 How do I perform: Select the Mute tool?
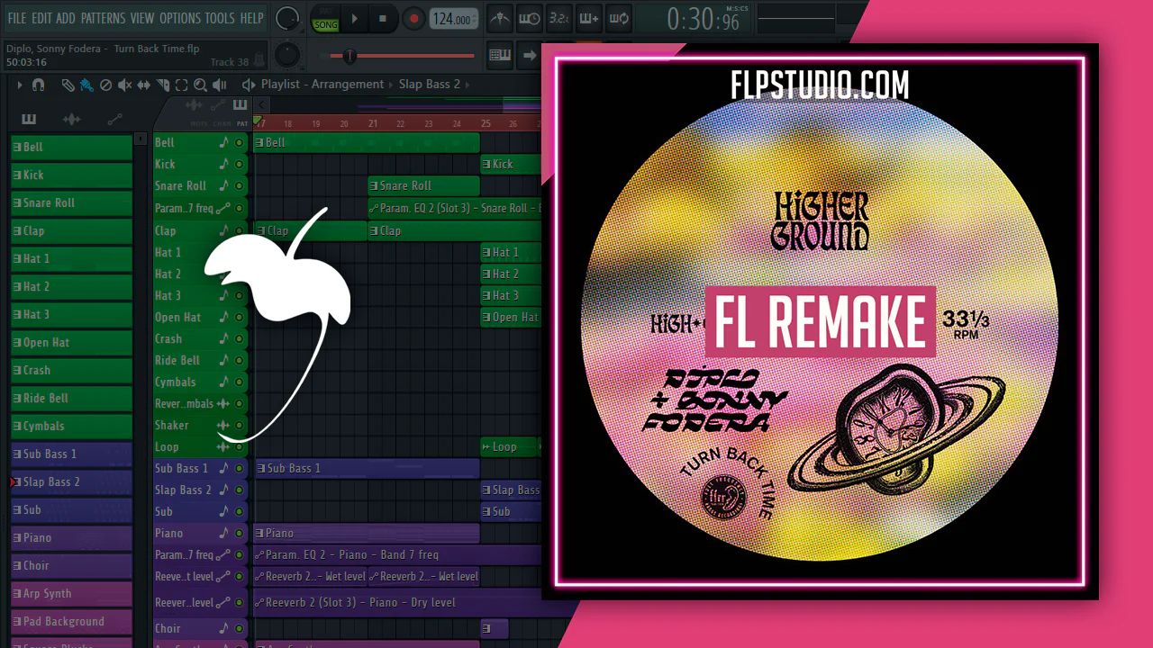point(125,85)
